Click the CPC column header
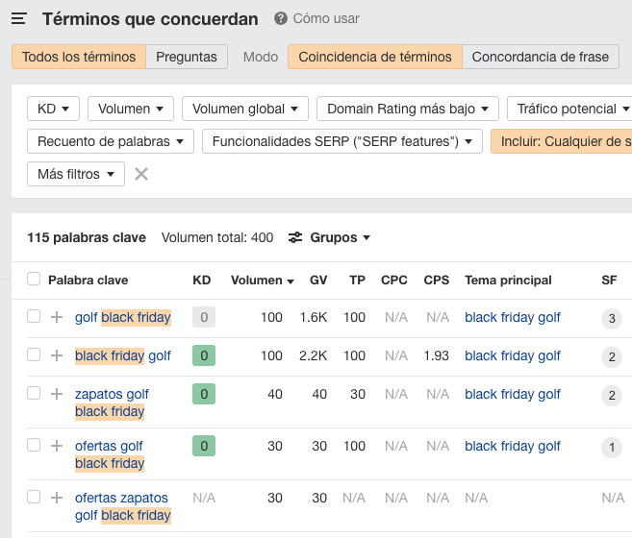The height and width of the screenshot is (538, 632). [x=394, y=280]
